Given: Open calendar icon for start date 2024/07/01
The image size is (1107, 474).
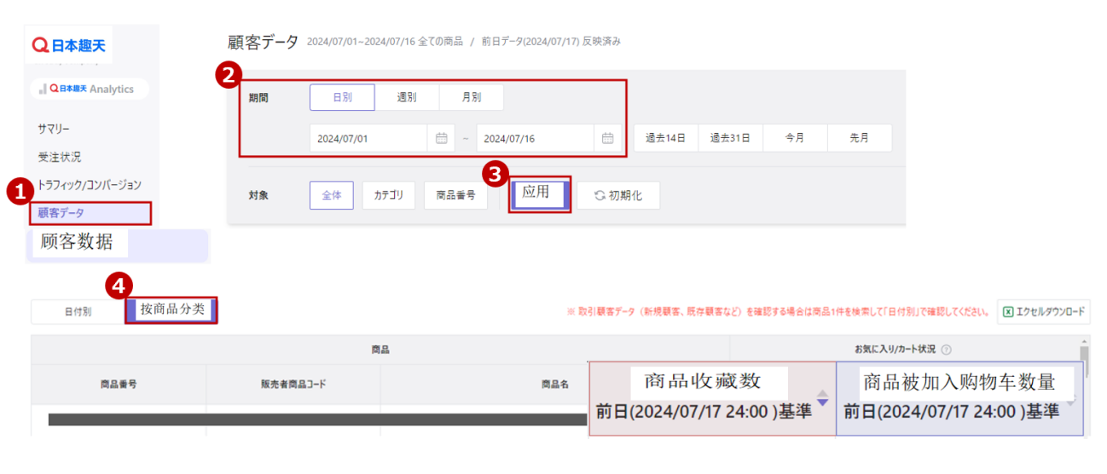Looking at the screenshot, I should pyautogui.click(x=441, y=138).
